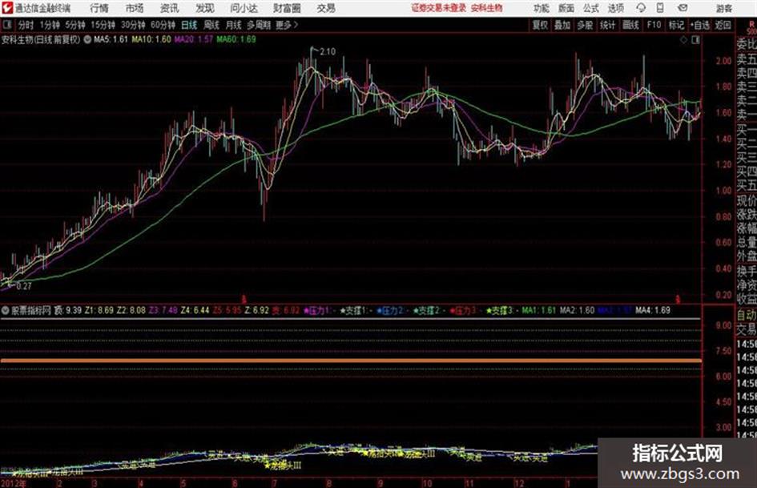This screenshot has height=488, width=757.
Task: Click the 标记 mark button
Action: tap(676, 25)
